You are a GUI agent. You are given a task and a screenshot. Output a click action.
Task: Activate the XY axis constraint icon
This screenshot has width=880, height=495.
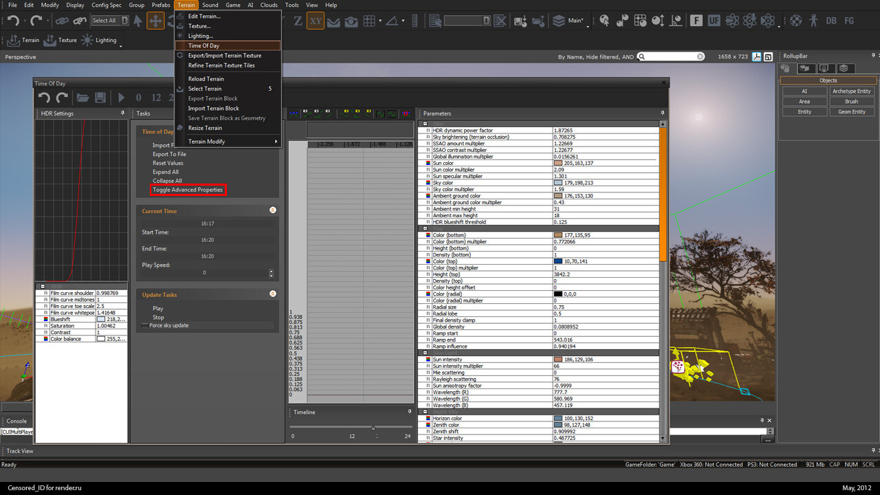tap(316, 21)
